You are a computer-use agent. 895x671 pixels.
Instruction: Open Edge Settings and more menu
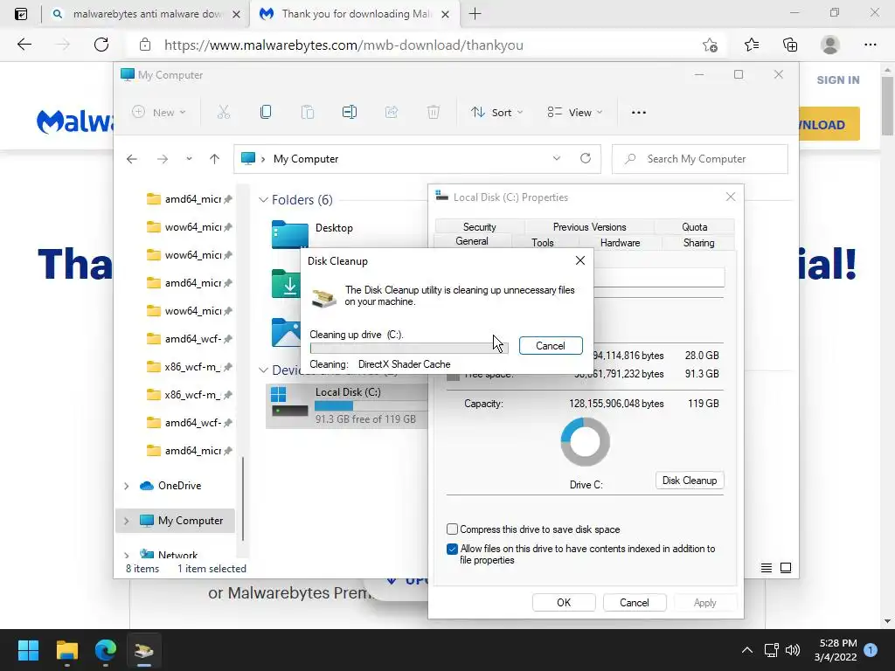(x=870, y=45)
